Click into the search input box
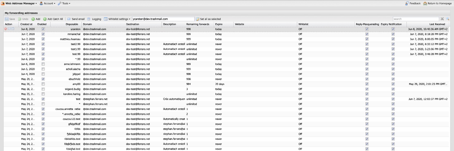 (x=416, y=19)
